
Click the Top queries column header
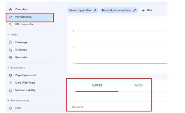coord(78,107)
